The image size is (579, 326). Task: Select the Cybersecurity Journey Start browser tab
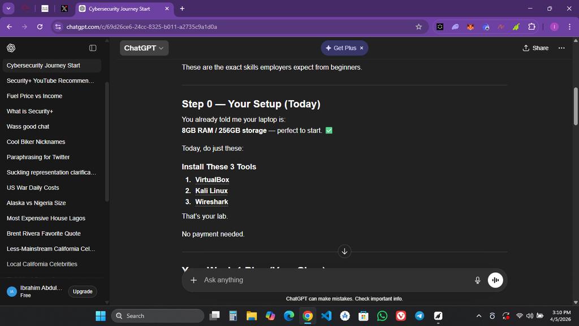[x=124, y=8]
